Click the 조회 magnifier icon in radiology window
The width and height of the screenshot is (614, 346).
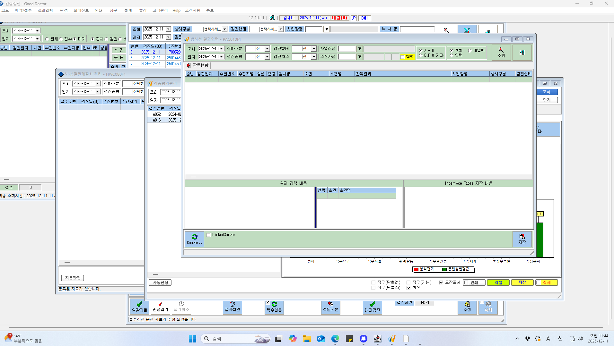[501, 53]
